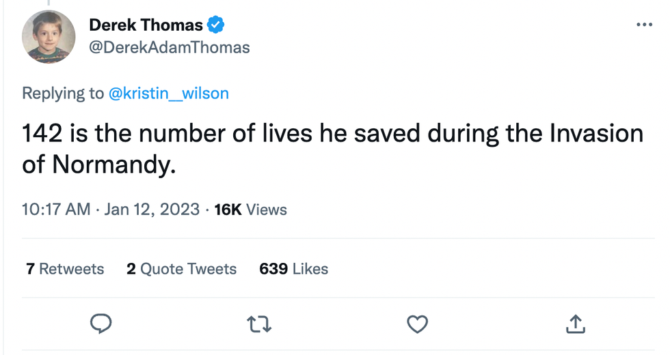Image resolution: width=670 pixels, height=355 pixels.
Task: Click the 'Replying to' label text
Action: click(63, 94)
